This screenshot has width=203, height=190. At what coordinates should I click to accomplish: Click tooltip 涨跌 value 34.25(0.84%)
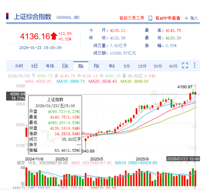(67, 134)
